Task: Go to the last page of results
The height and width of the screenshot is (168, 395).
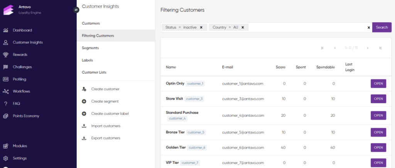Action: (380, 48)
